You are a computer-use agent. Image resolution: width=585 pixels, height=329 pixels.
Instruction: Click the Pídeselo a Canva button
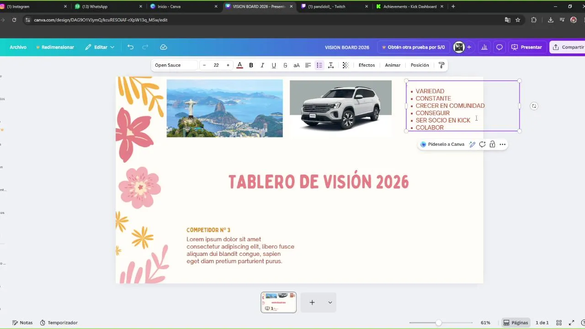pos(442,144)
